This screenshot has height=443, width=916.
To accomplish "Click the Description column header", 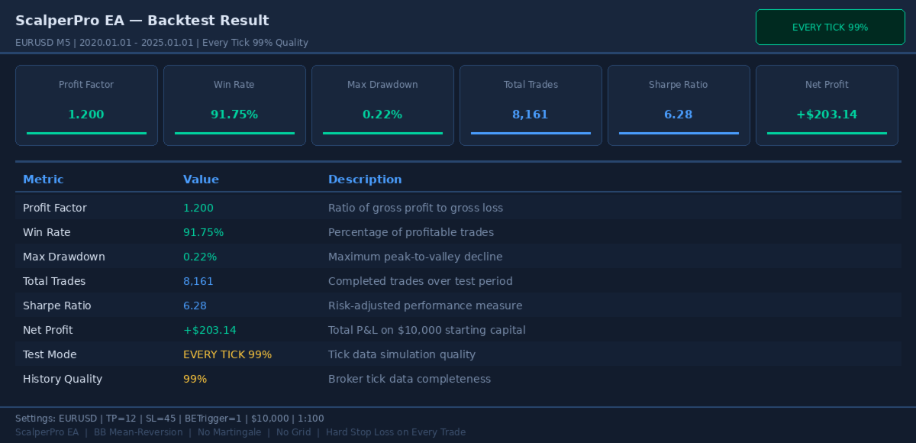I will pyautogui.click(x=365, y=179).
